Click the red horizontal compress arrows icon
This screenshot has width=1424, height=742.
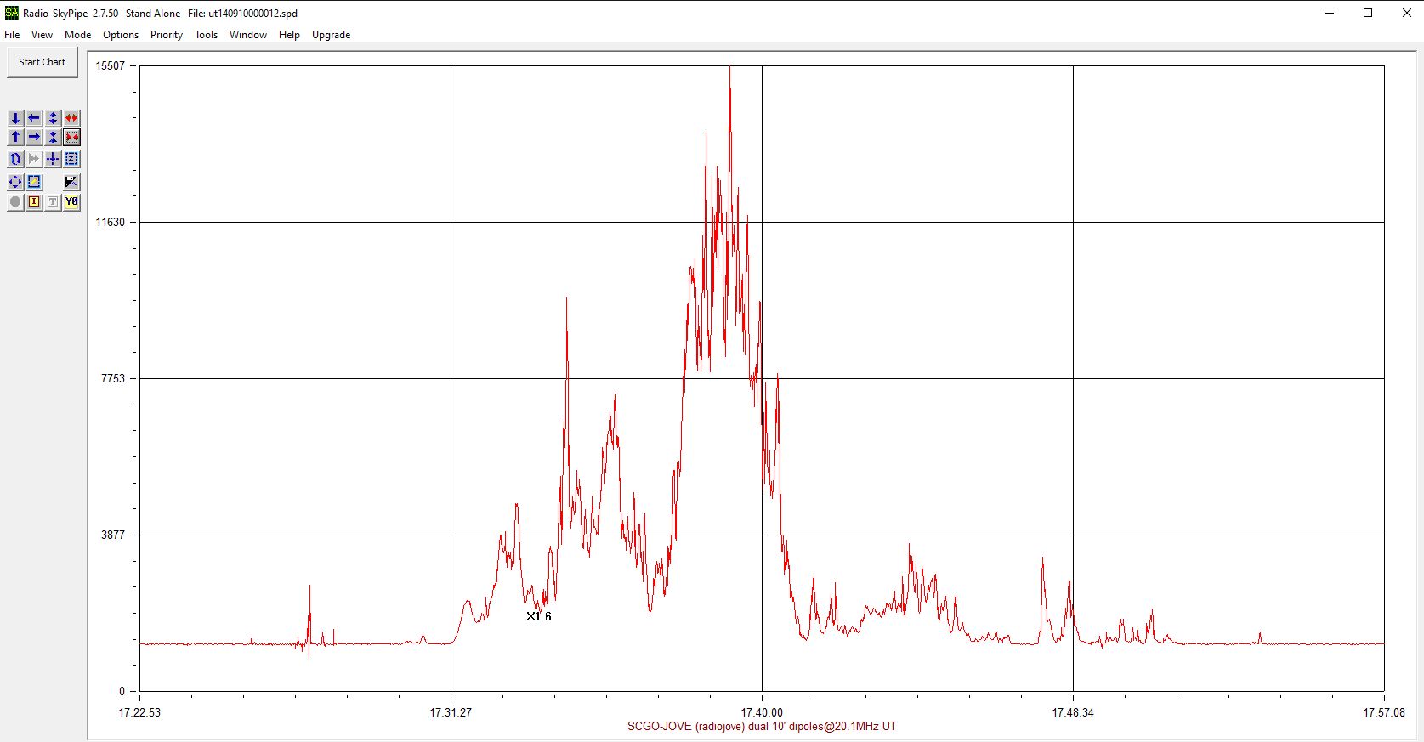pos(71,137)
